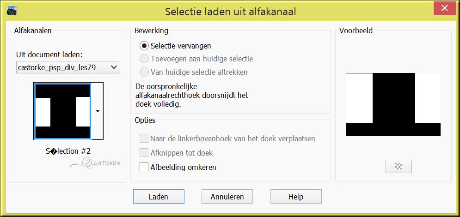Close the 'Selectie laden uit alfakanaal' dialog
The width and height of the screenshot is (460, 217).
pos(444,8)
